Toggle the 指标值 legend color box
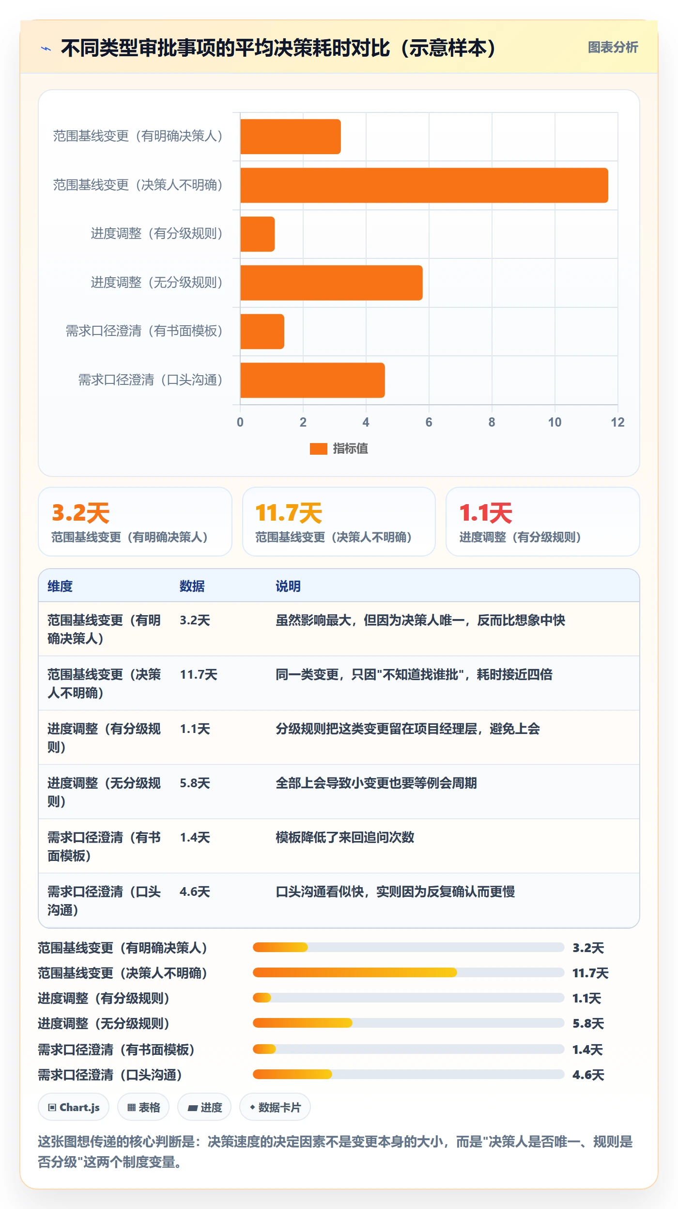 (318, 448)
